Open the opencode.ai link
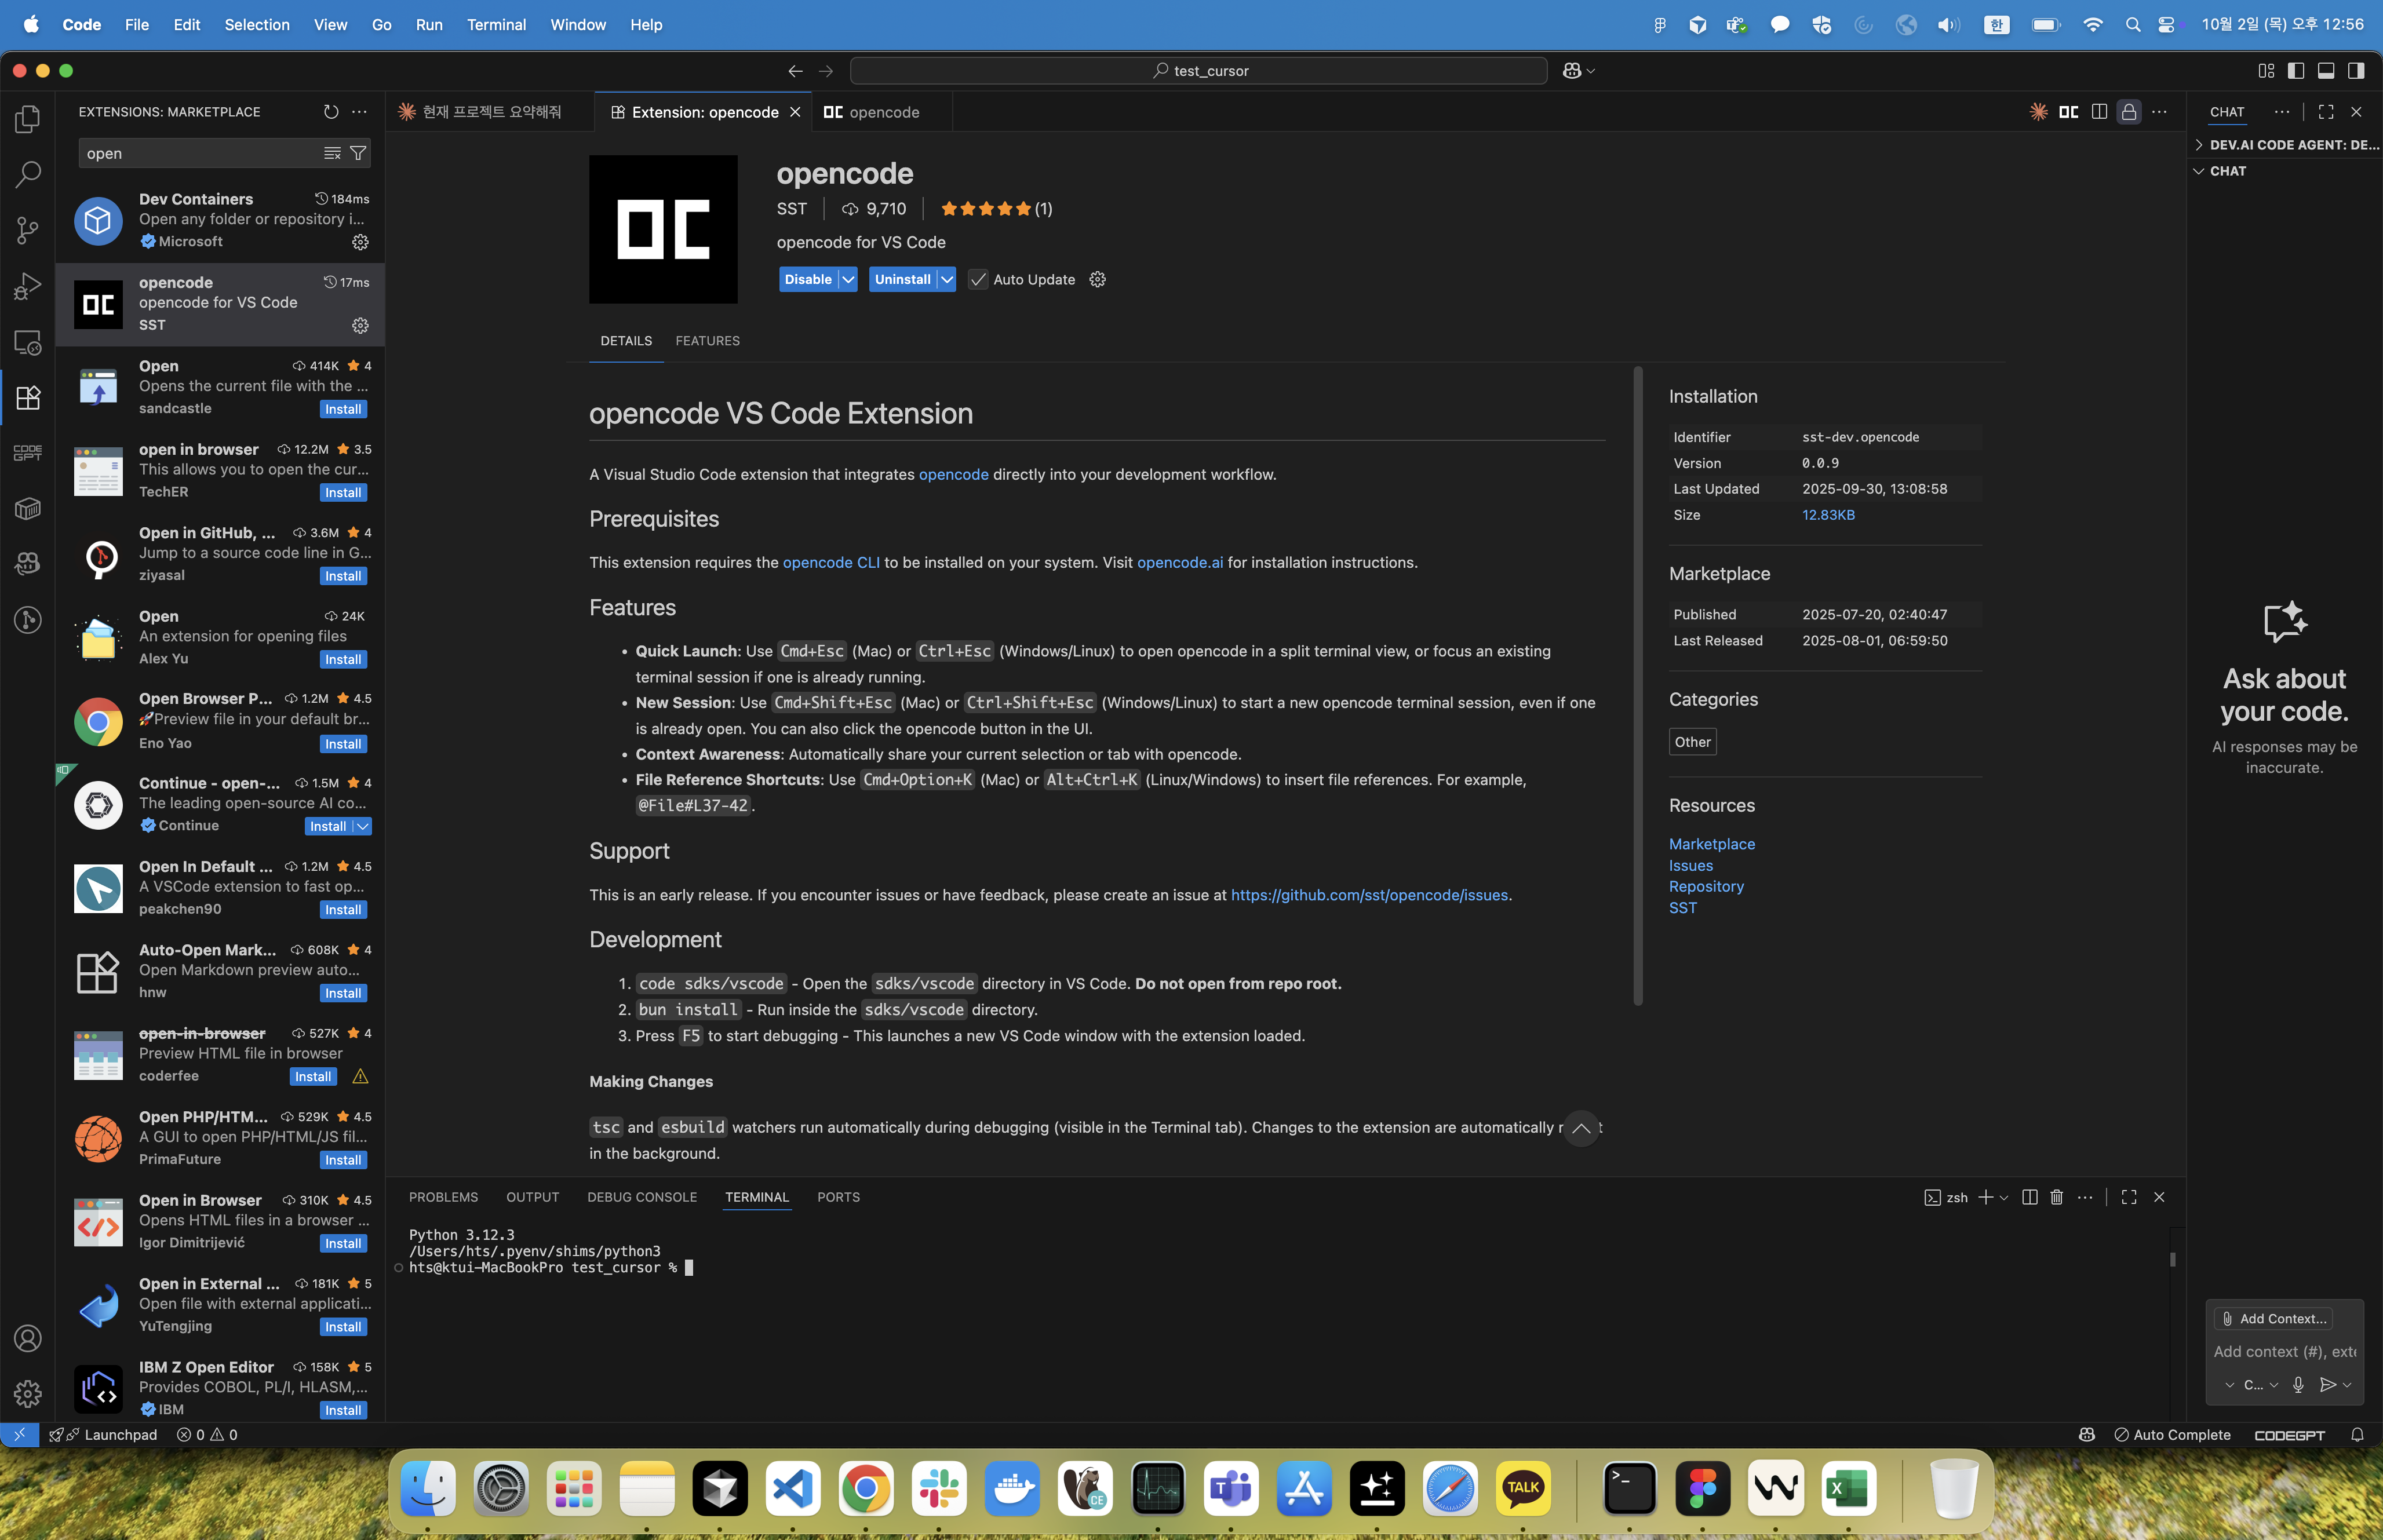 pos(1180,562)
